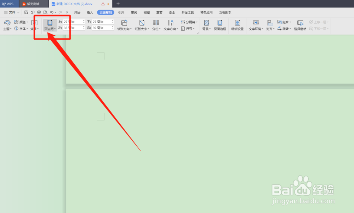Open the 文字环绕 (Text Wrap) button
The height and width of the screenshot is (213, 354).
256,25
